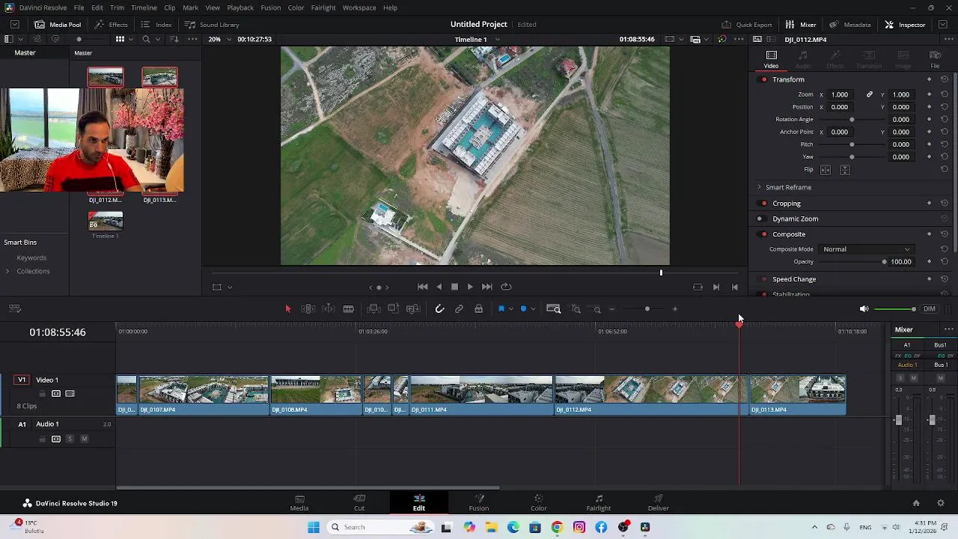
Task: Click the Detail Zoom icon
Action: (576, 309)
